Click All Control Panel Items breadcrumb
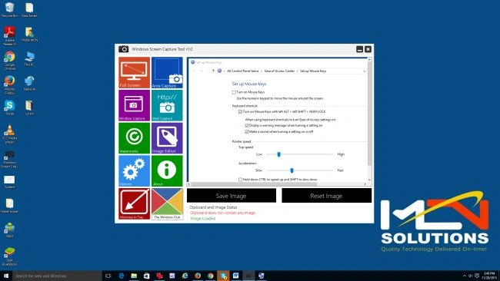The height and width of the screenshot is (281, 500). click(243, 71)
